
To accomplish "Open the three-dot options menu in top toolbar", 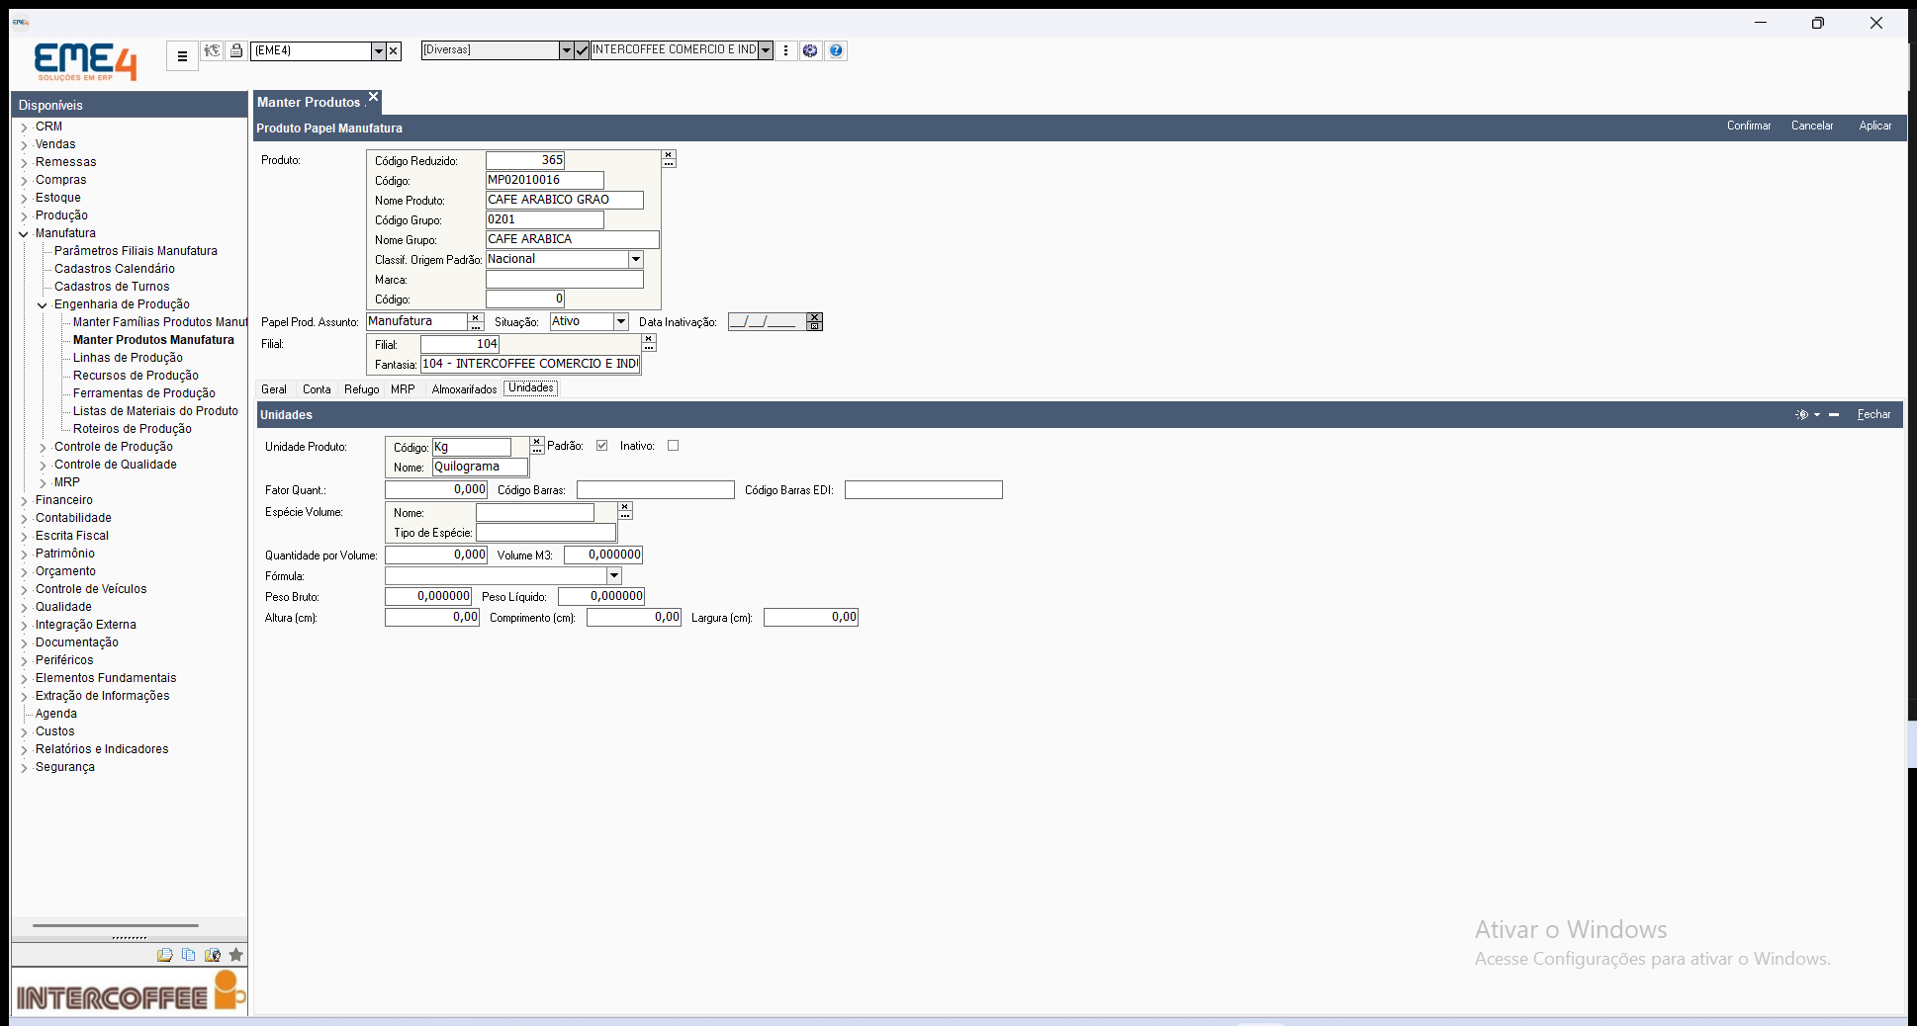I will point(786,50).
